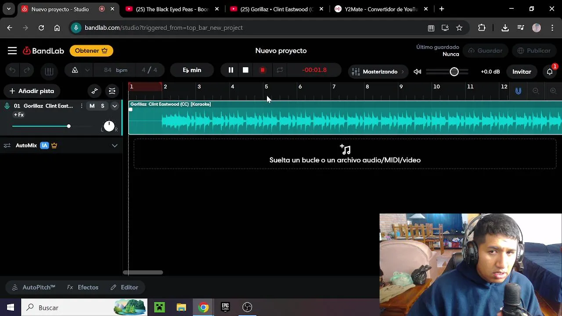Image resolution: width=562 pixels, height=316 pixels.
Task: Open the Masterizando mastering panel
Action: 378,72
